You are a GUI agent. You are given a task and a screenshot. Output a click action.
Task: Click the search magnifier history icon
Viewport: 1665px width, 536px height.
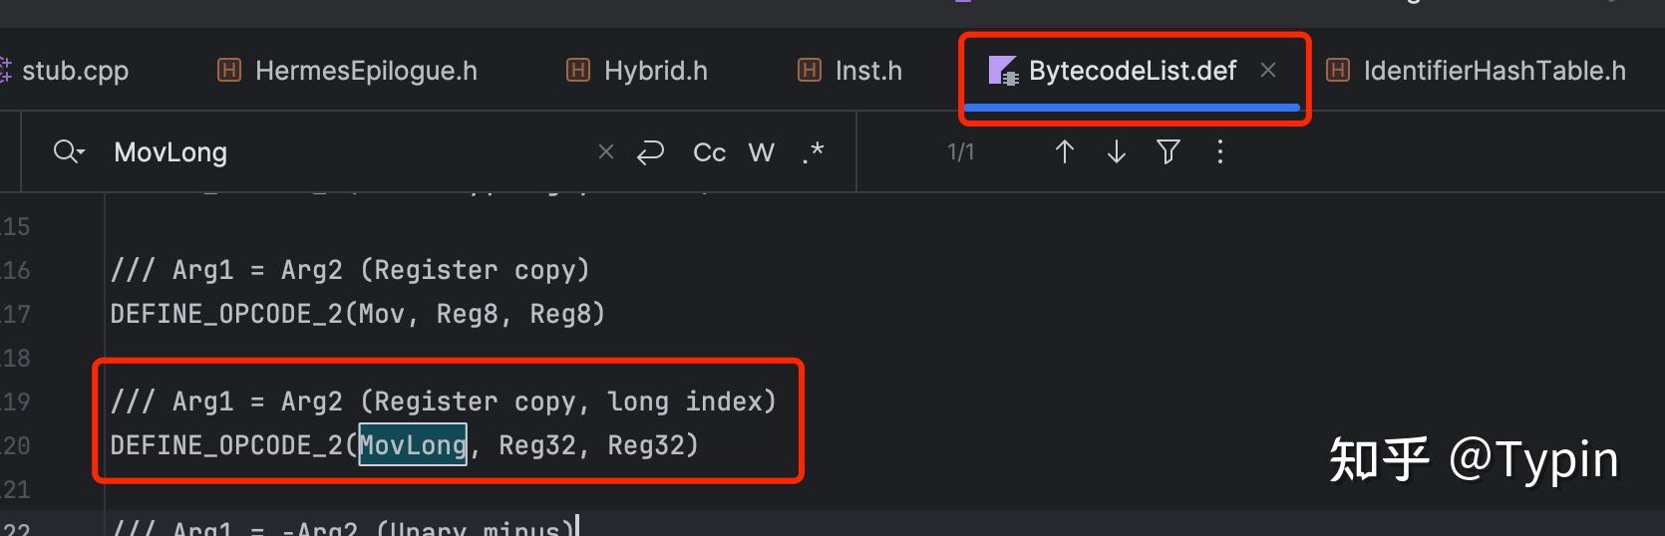coord(68,151)
